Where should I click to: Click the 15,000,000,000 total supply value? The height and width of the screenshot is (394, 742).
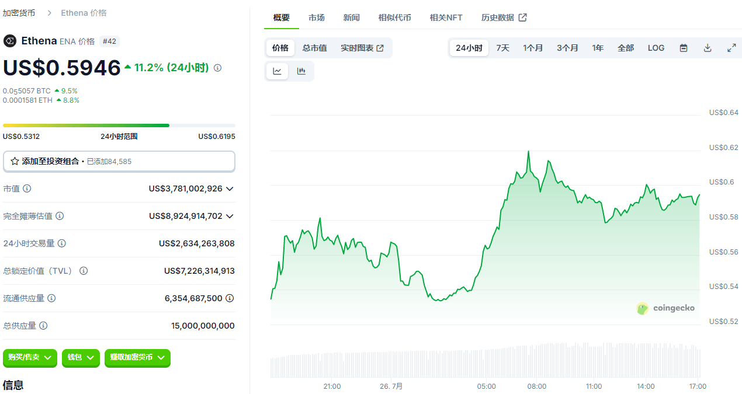pyautogui.click(x=203, y=326)
